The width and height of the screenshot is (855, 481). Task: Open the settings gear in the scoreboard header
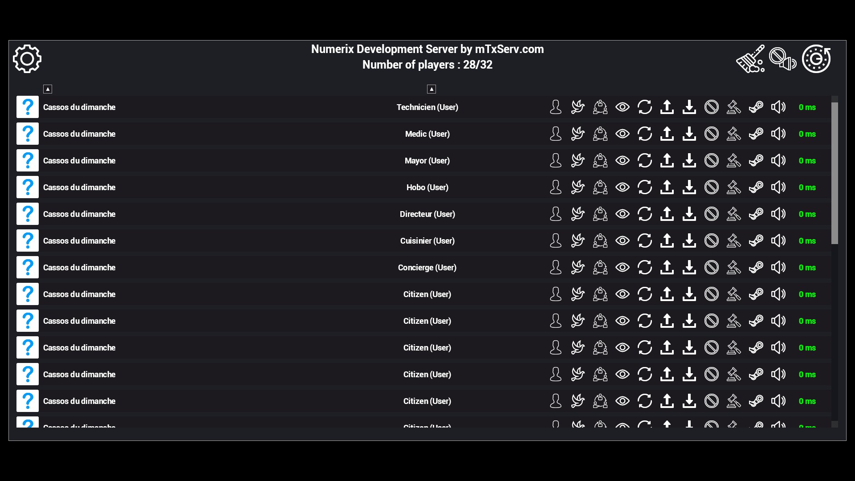[27, 59]
